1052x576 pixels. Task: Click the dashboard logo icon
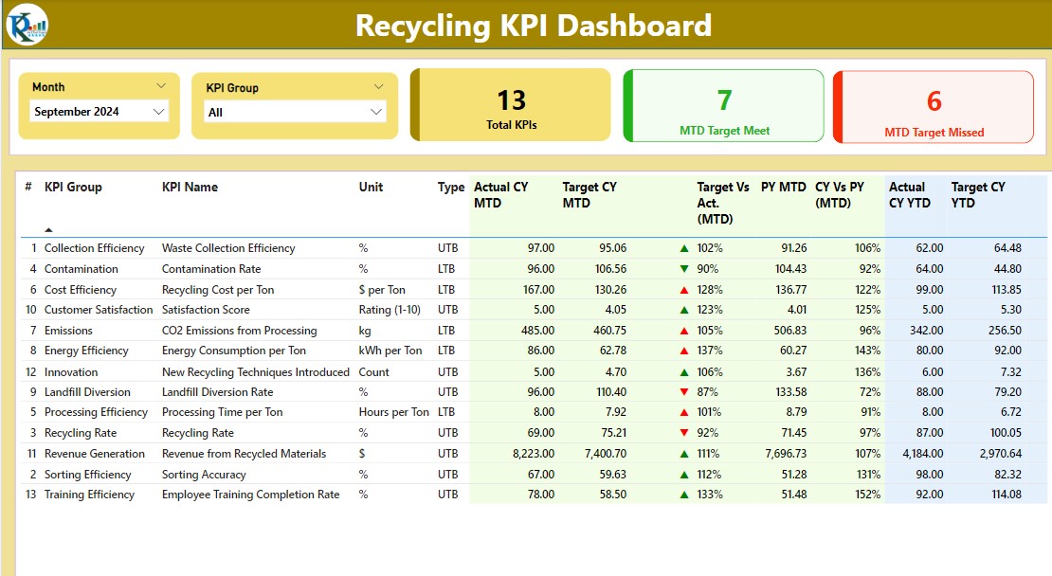pos(27,24)
